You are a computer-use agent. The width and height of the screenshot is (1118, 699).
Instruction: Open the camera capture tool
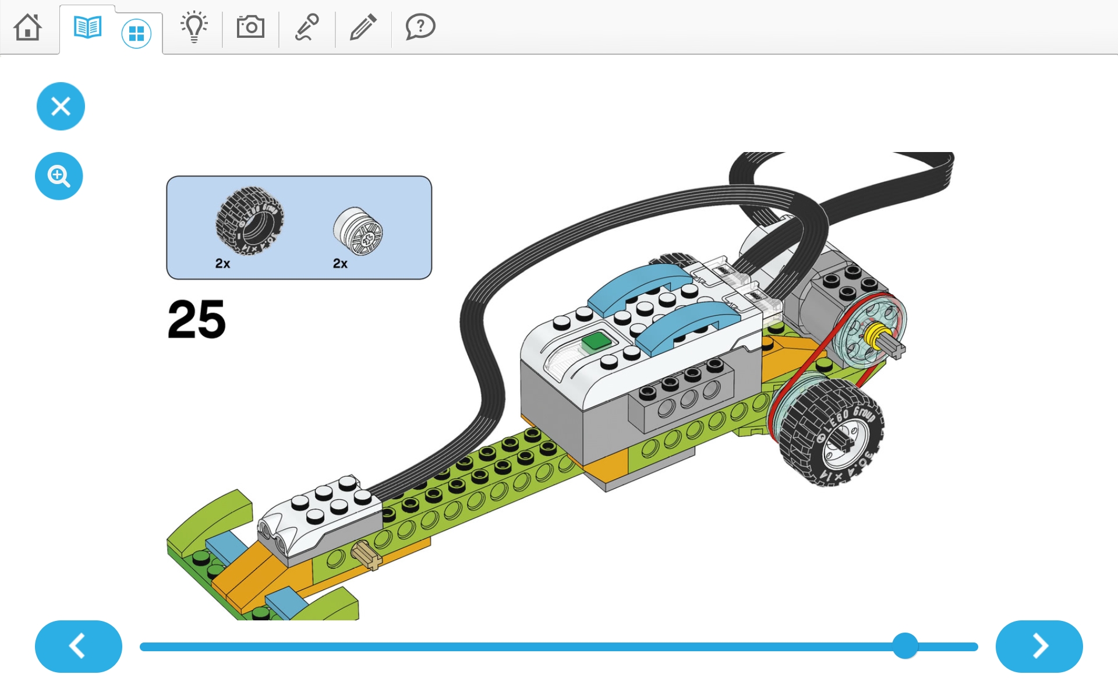click(x=250, y=27)
